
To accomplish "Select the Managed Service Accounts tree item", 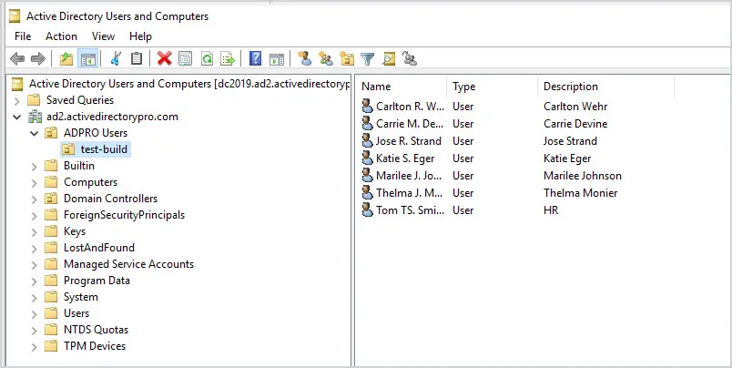I will 129,264.
